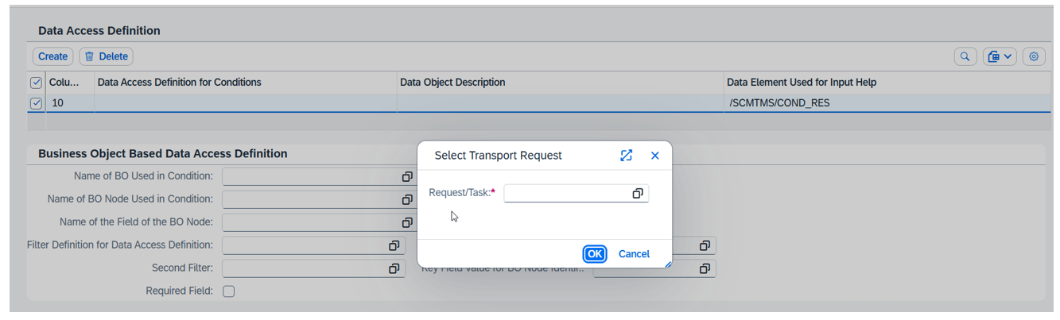Click into the Request/Task input field
This screenshot has height=320, width=1060.
566,194
